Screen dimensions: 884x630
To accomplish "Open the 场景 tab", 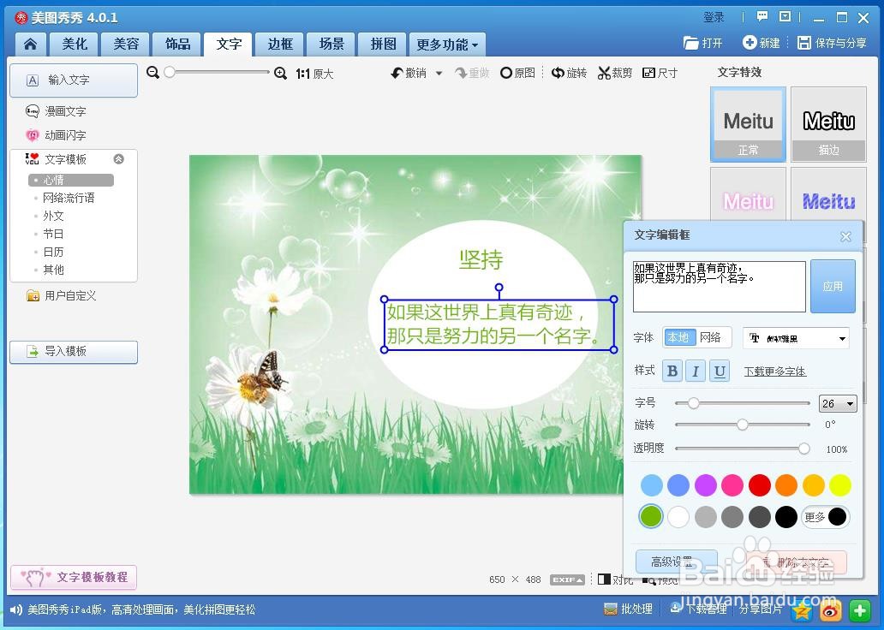I will tap(331, 44).
